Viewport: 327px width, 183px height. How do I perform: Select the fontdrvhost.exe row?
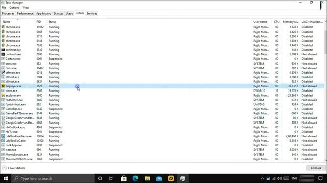click(x=162, y=104)
